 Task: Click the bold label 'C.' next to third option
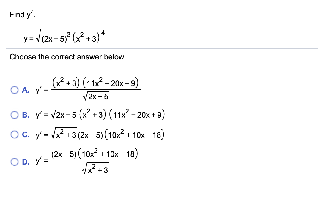(26, 135)
